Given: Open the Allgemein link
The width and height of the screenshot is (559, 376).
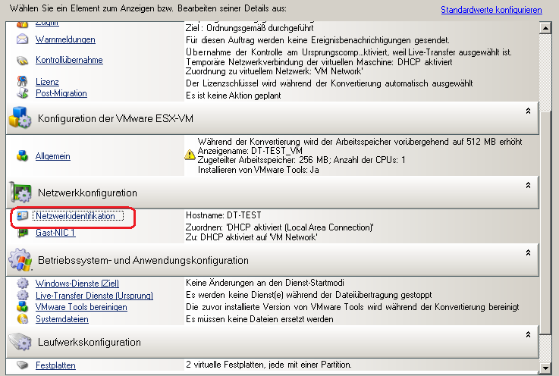Looking at the screenshot, I should 53,156.
